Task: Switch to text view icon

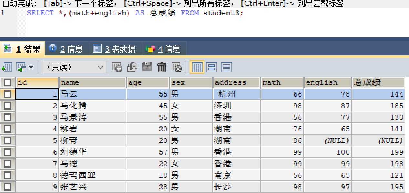Action: (x=226, y=67)
